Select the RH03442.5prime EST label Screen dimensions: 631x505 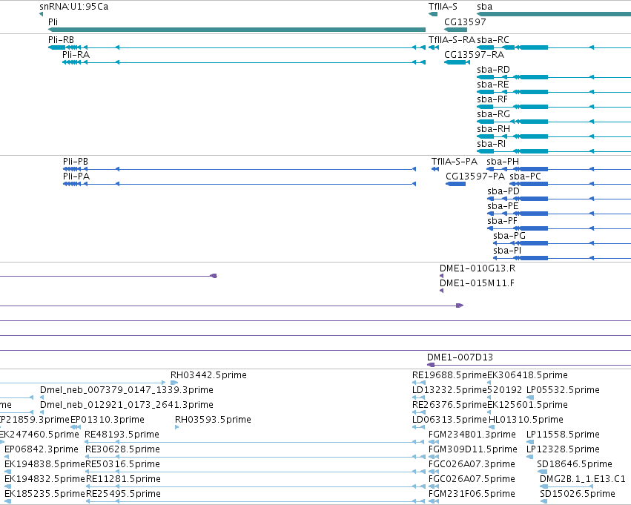[x=208, y=375]
